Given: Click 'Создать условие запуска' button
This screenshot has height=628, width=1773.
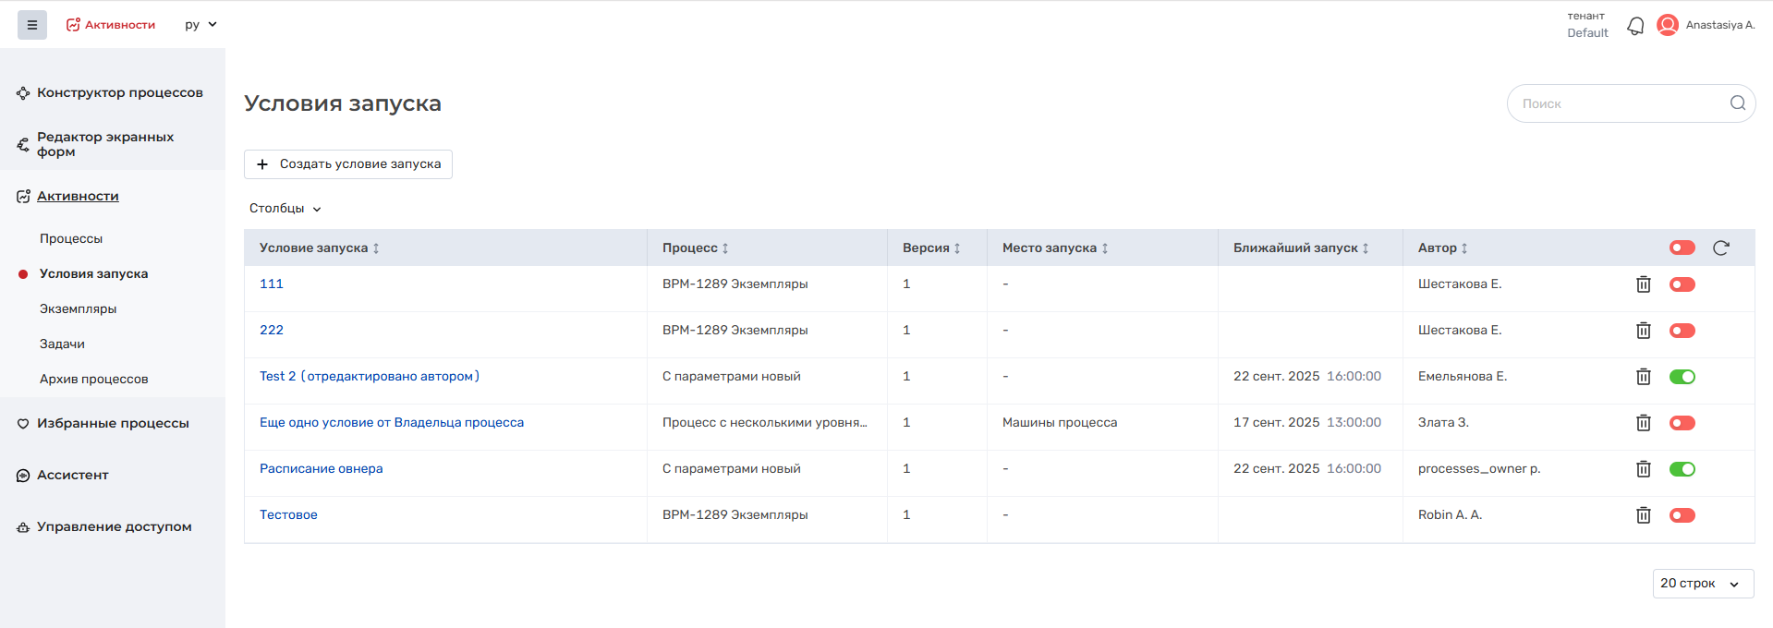Looking at the screenshot, I should pyautogui.click(x=348, y=164).
